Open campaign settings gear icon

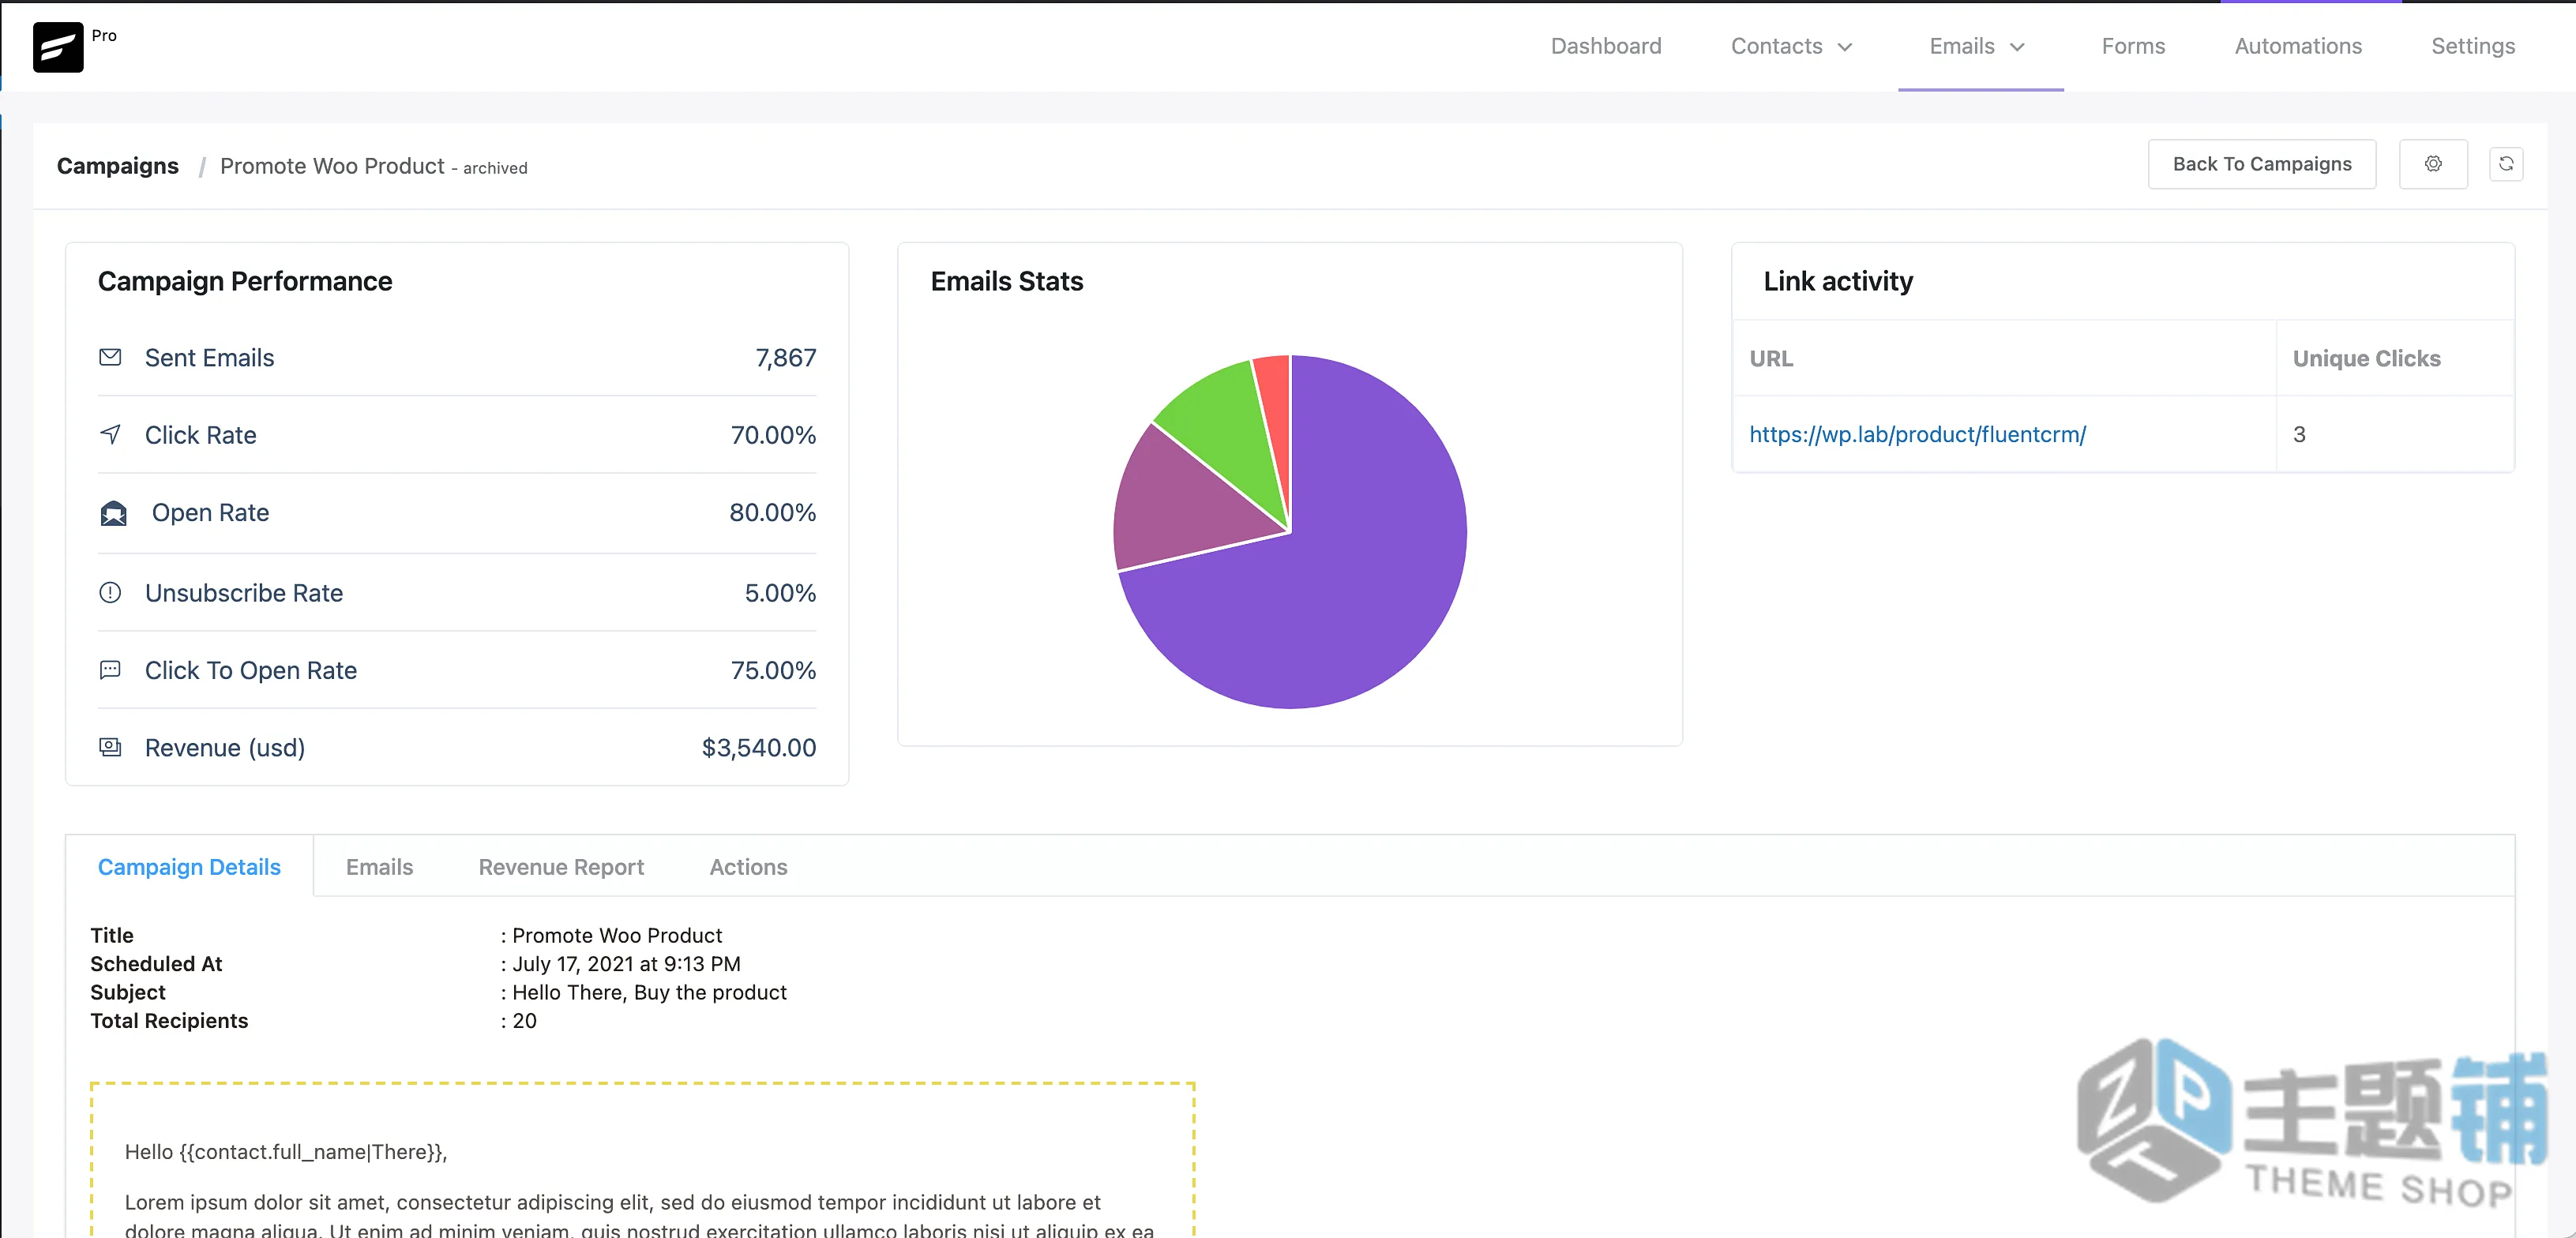(x=2433, y=164)
